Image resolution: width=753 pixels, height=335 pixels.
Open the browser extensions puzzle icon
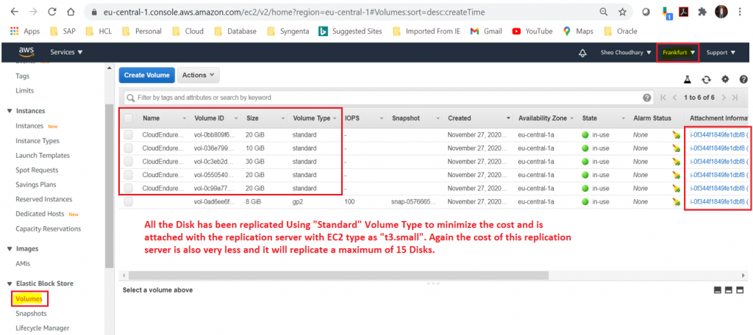(x=702, y=12)
